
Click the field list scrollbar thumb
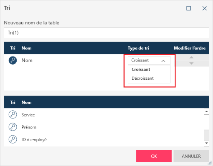(206, 122)
